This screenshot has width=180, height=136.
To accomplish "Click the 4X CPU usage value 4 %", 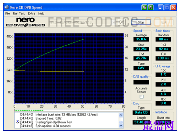I will point(163,94).
